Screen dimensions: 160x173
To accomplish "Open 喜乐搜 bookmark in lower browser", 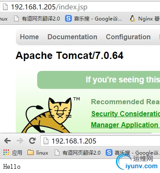I will [133, 153].
